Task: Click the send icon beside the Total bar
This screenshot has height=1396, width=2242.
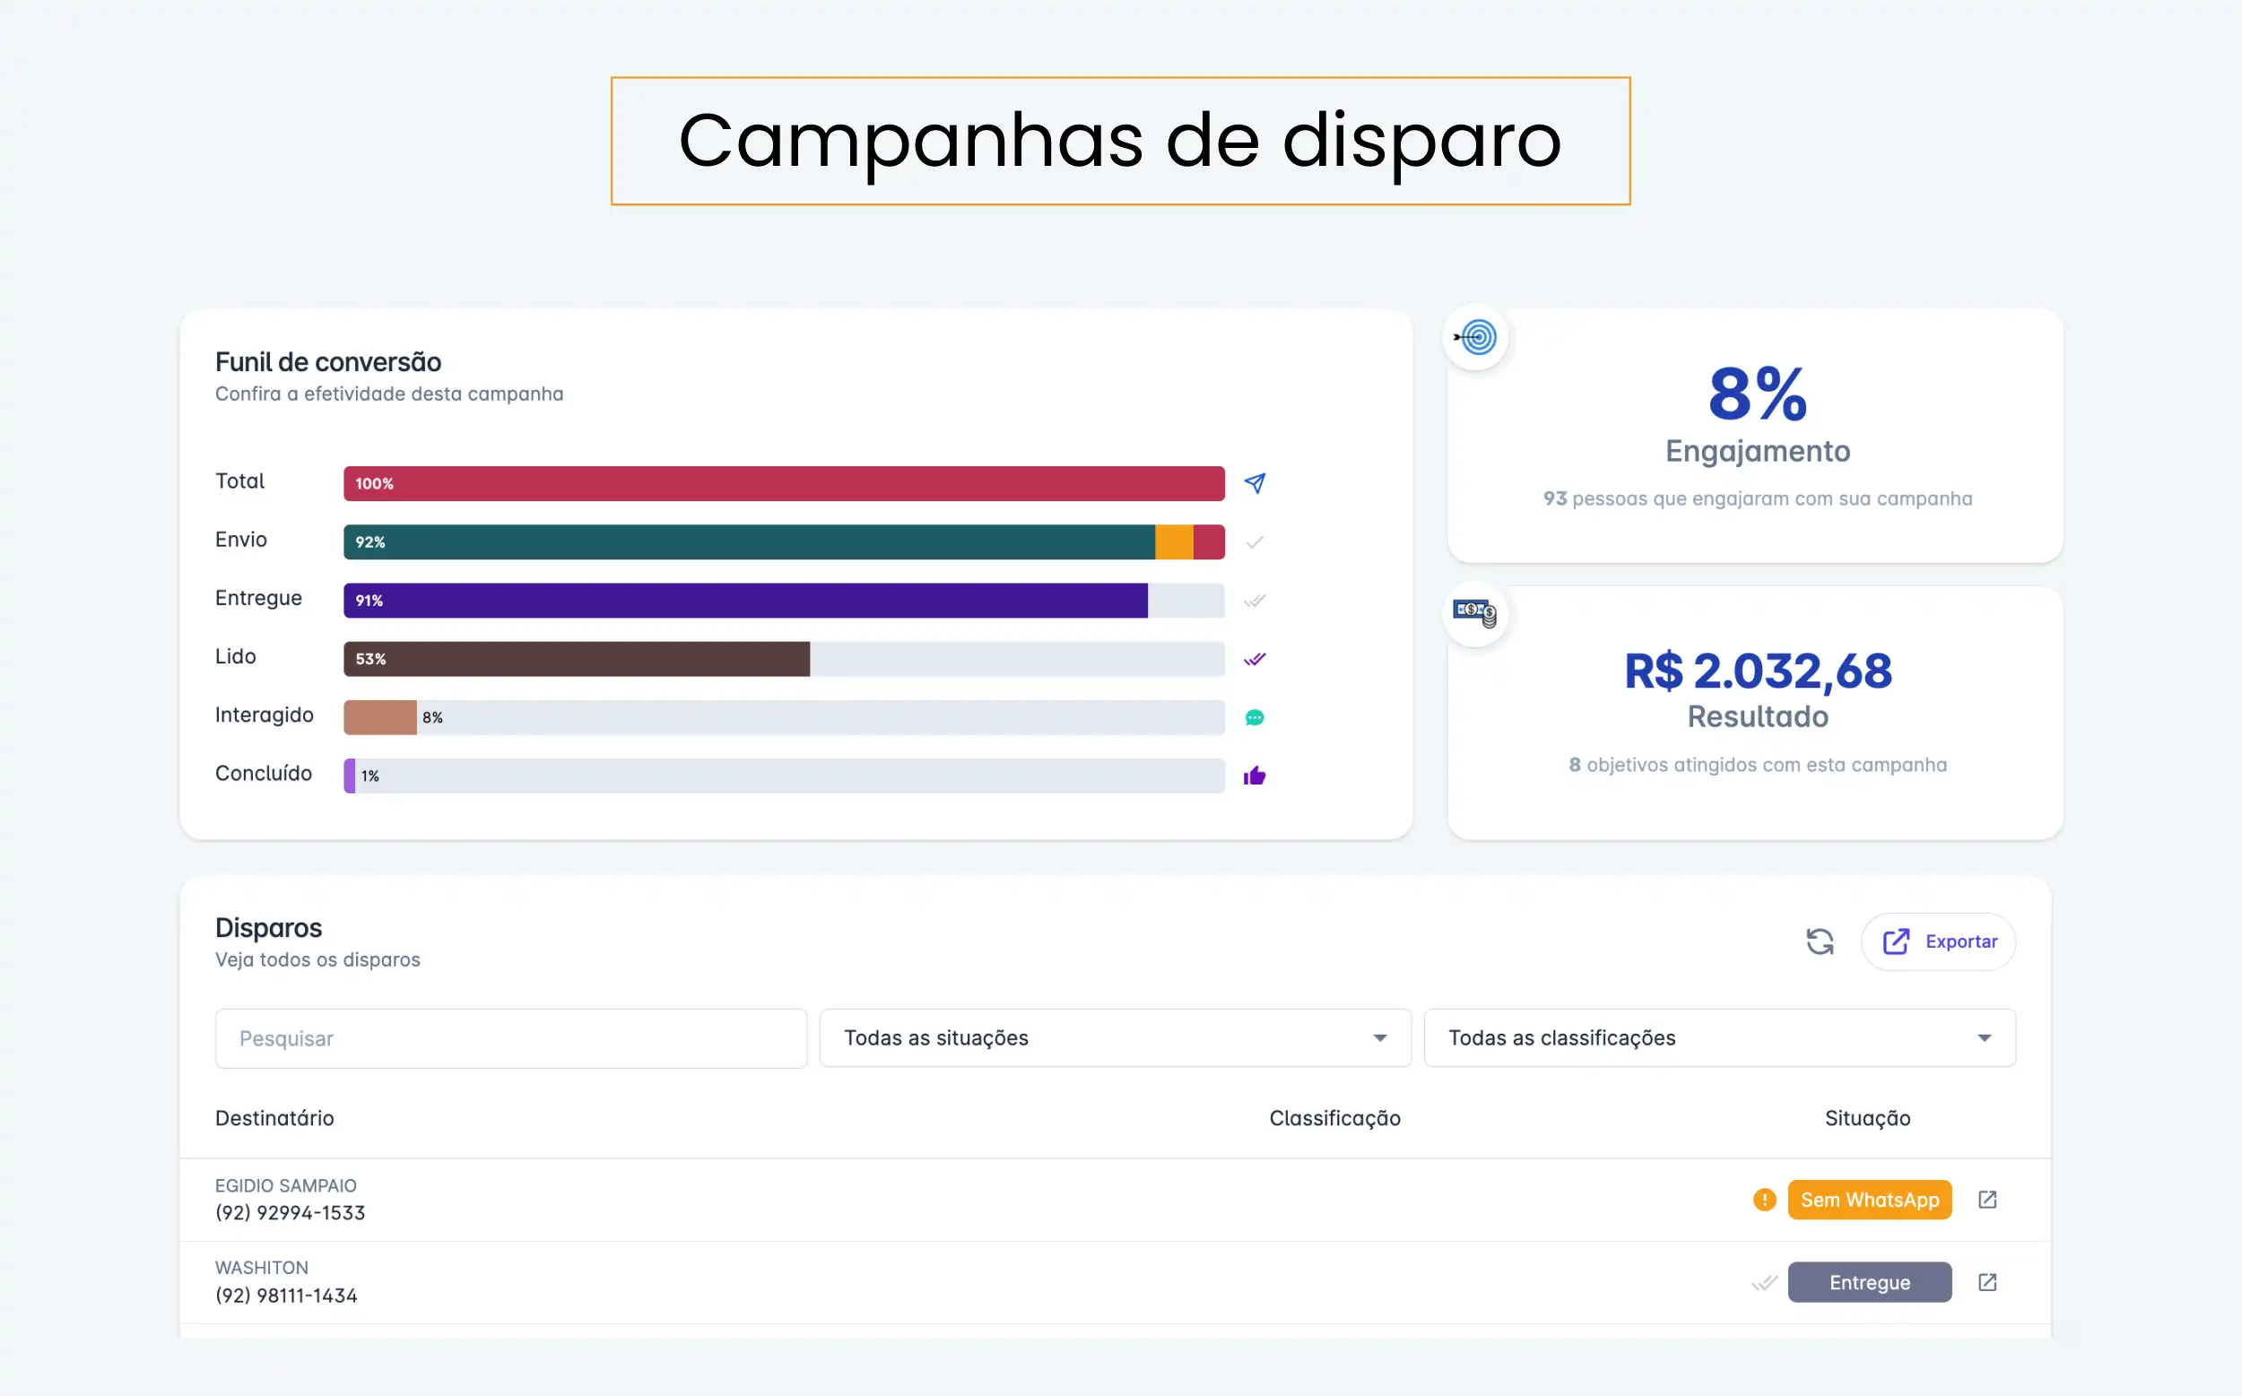Action: 1254,483
